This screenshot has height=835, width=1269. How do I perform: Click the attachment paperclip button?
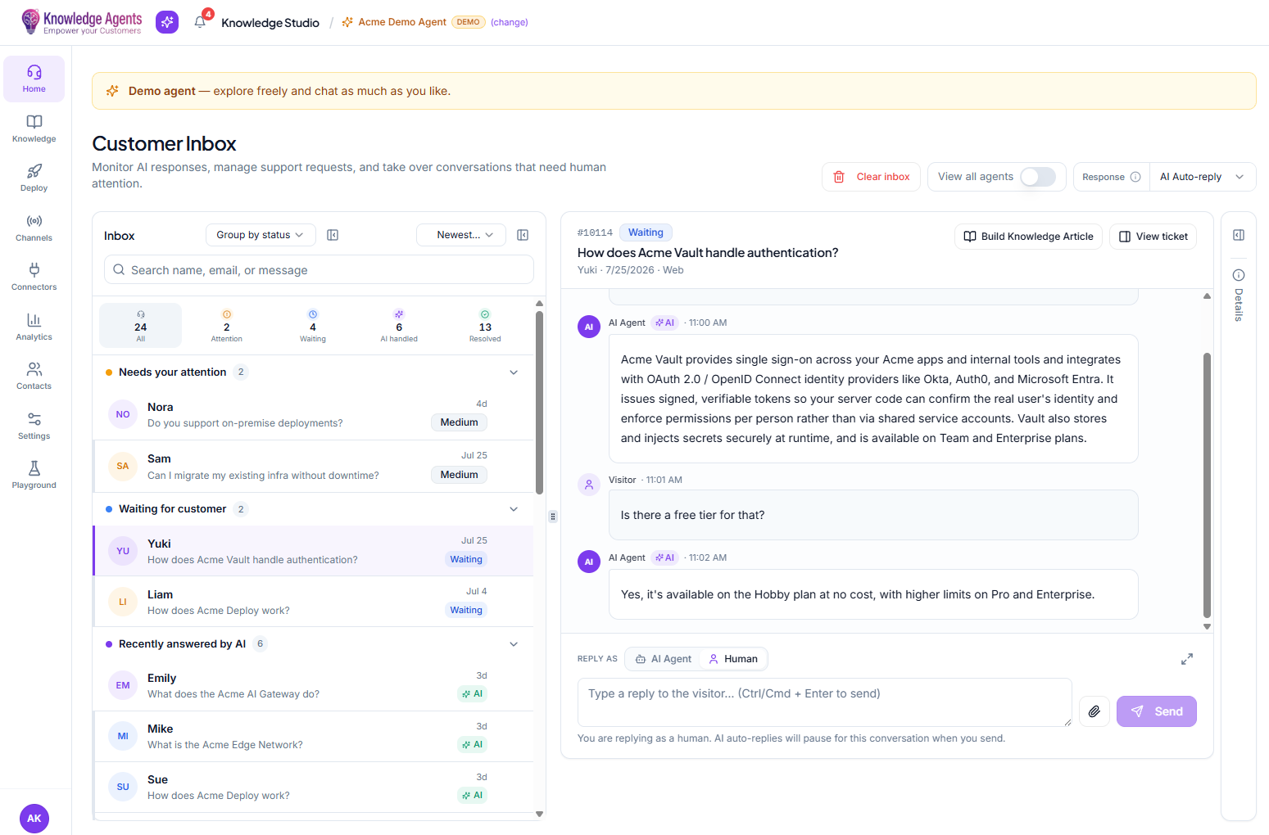(x=1095, y=711)
